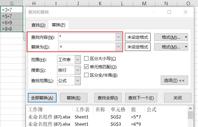The height and width of the screenshot is (127, 198).
Task: Select column K header
Action: 100,3
